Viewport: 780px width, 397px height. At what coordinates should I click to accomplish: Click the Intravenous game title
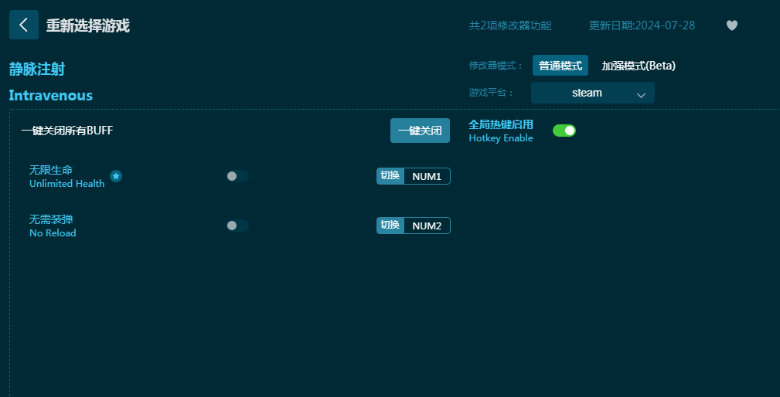(x=51, y=96)
